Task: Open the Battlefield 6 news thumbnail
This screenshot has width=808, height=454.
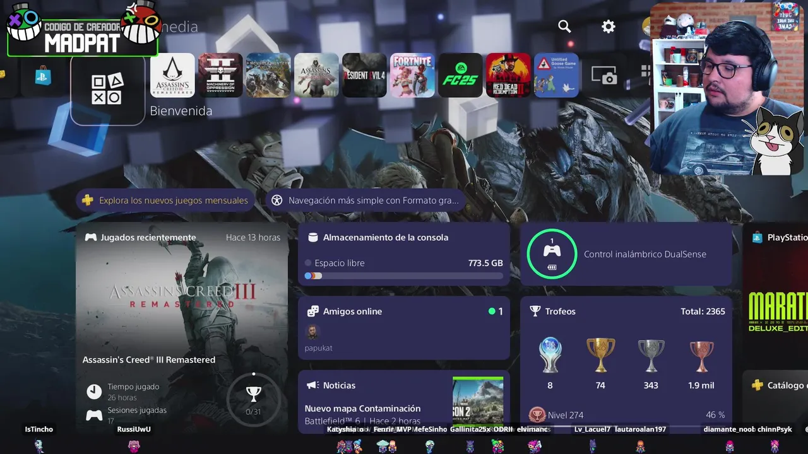Action: [478, 402]
